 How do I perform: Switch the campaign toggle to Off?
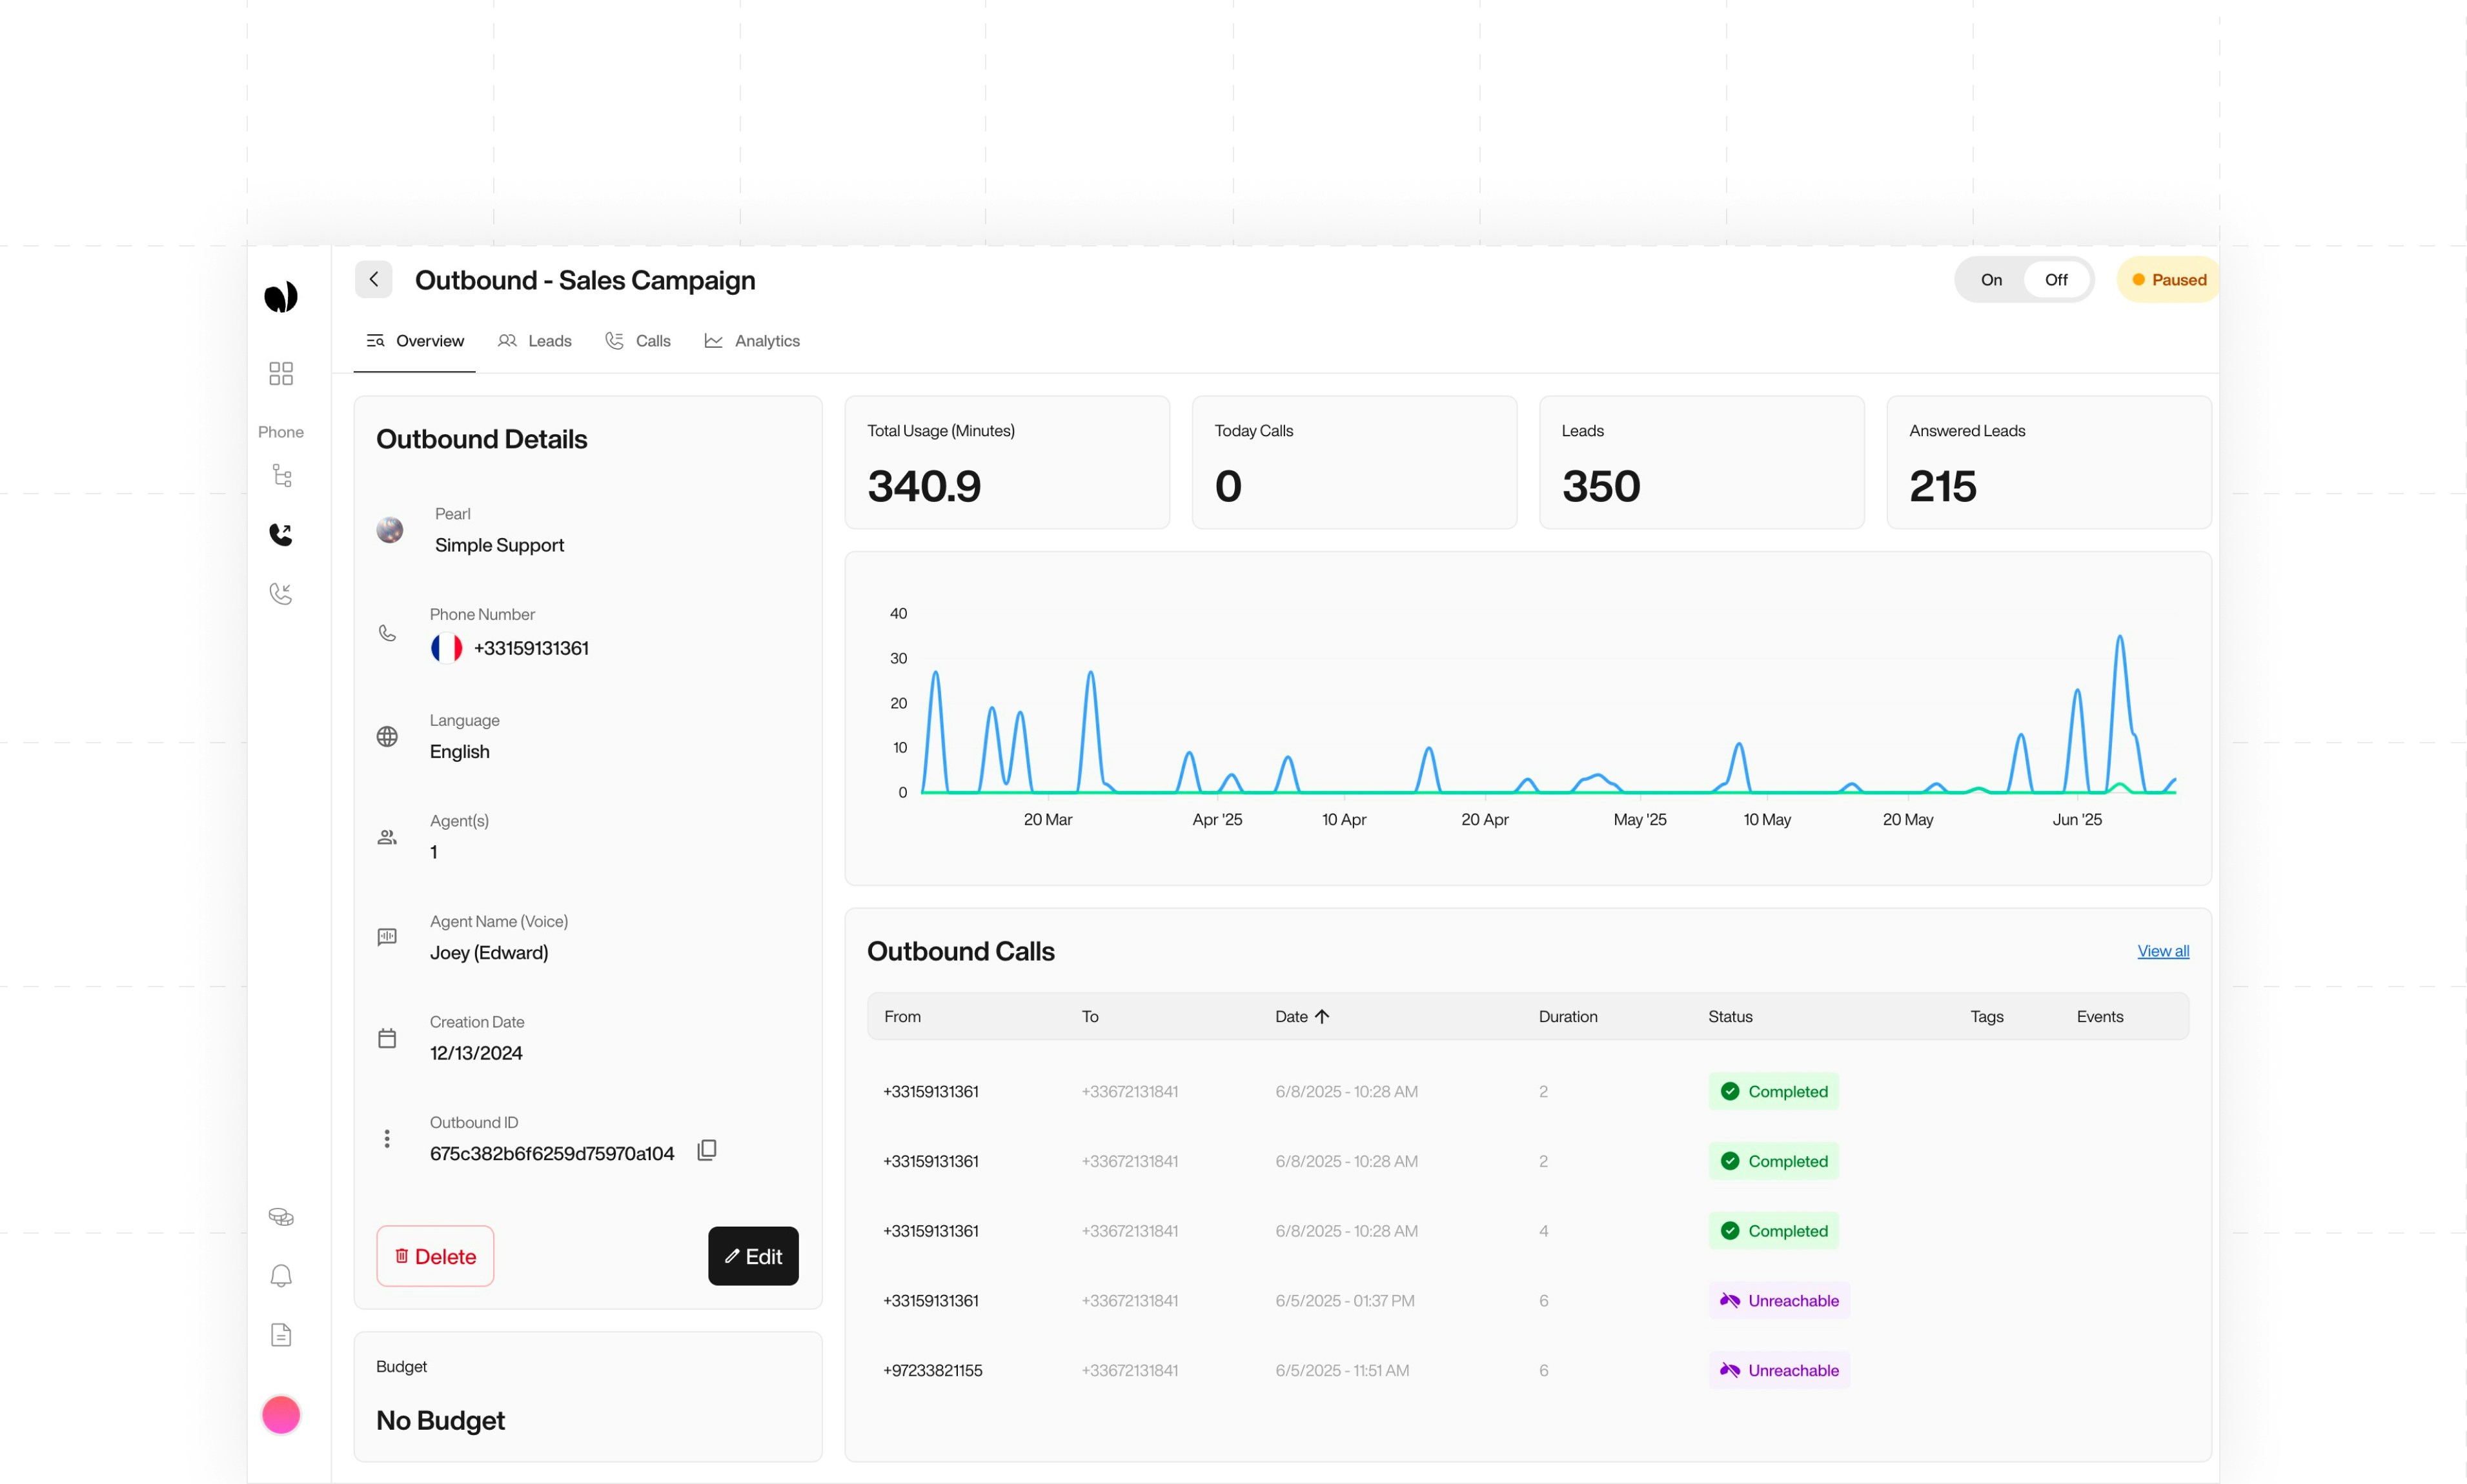pos(2055,280)
